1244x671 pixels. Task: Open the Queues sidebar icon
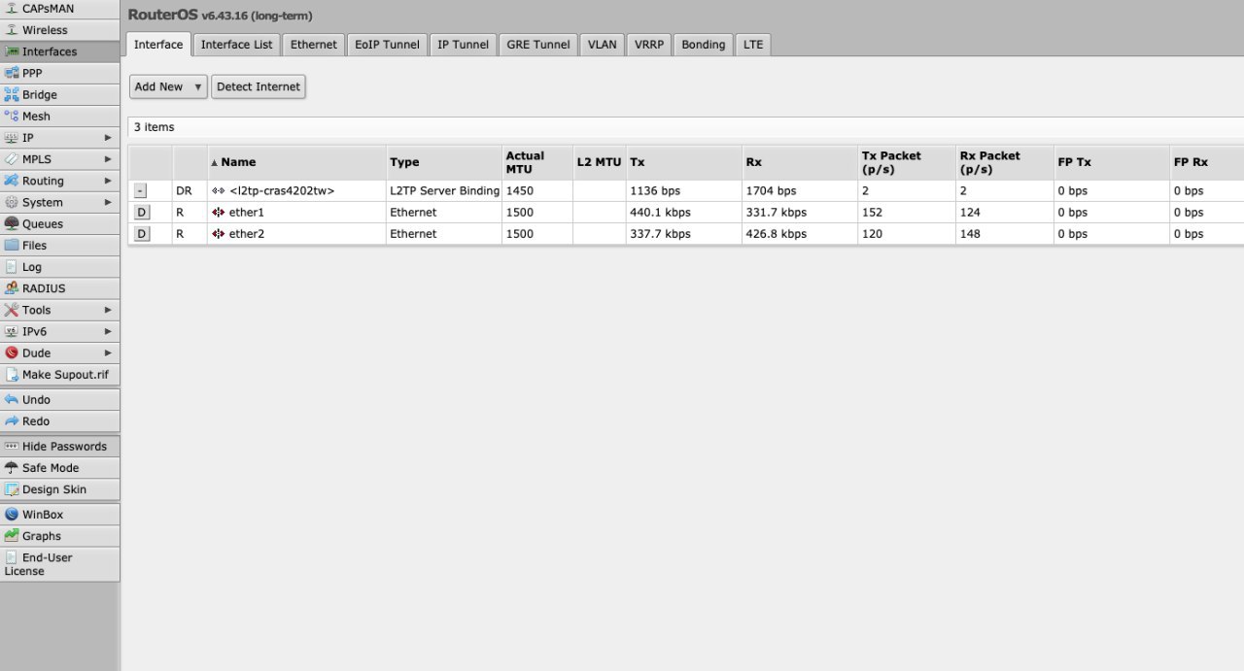click(12, 223)
